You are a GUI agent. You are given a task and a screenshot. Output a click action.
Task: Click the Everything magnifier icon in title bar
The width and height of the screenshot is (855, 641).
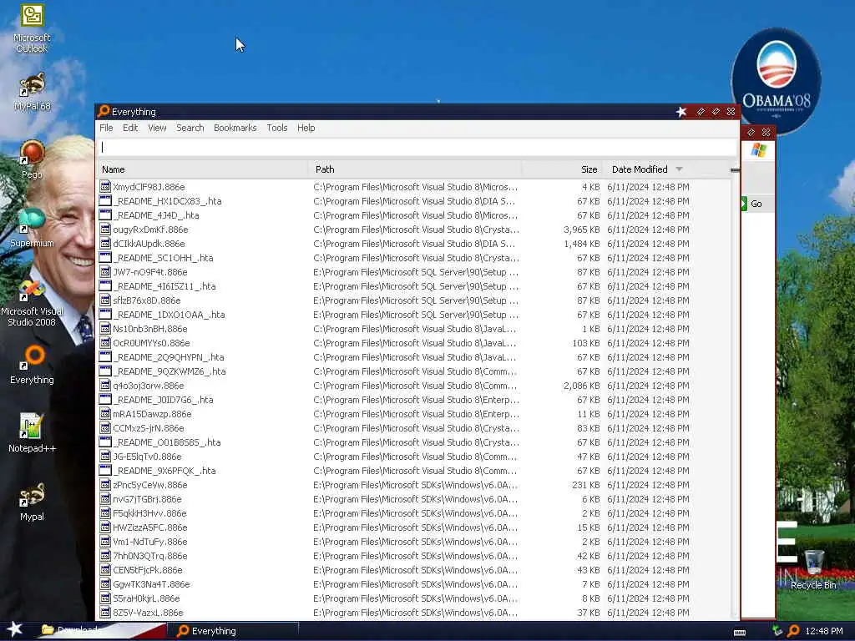point(104,111)
